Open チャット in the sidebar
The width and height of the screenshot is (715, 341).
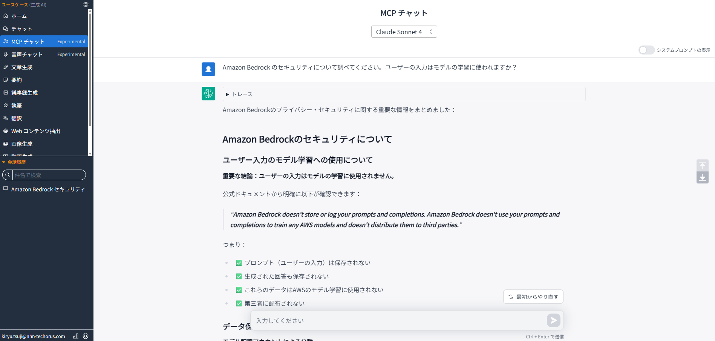click(x=44, y=29)
